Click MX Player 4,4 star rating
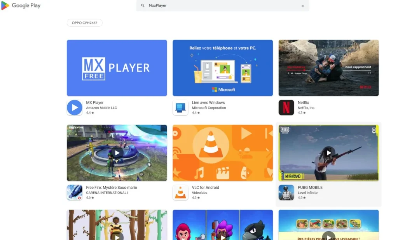 pos(90,113)
